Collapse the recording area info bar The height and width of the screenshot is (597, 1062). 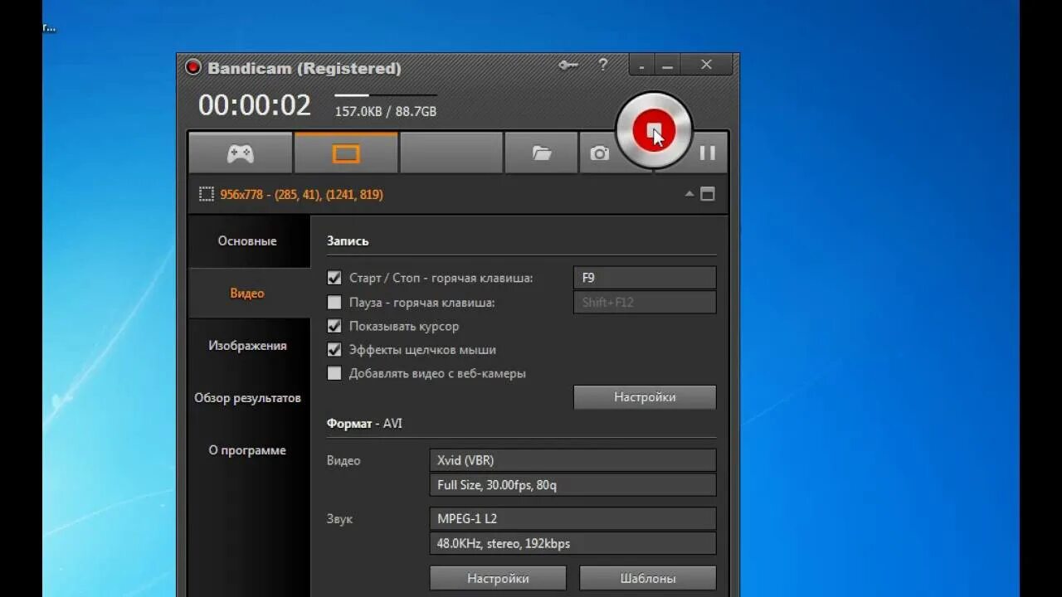coord(689,194)
